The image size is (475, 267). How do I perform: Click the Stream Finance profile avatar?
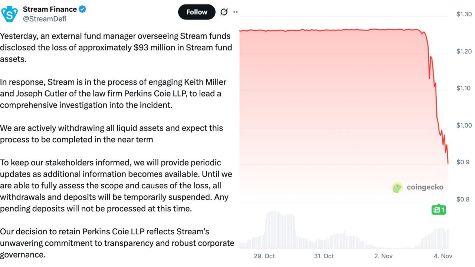point(10,14)
